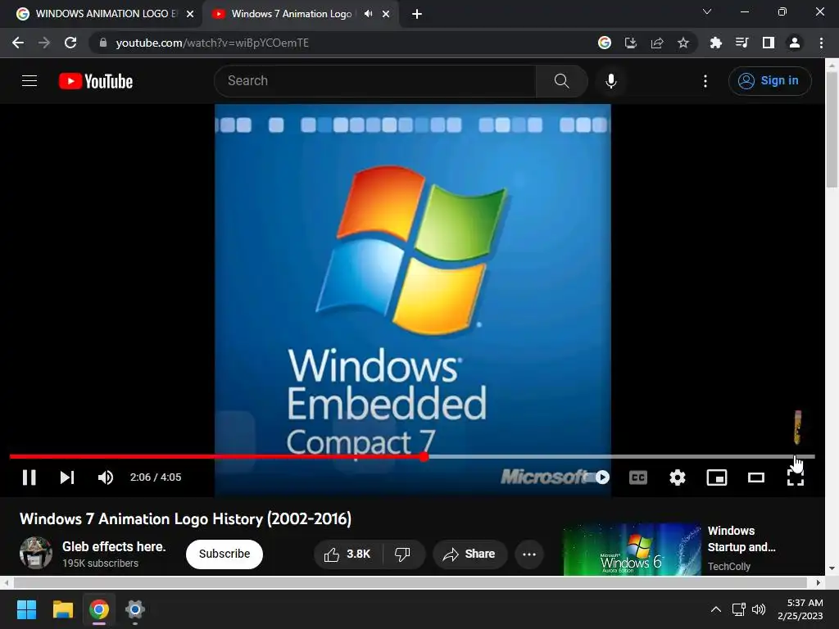The width and height of the screenshot is (839, 629).
Task: Mute the video volume speaker icon
Action: click(x=106, y=477)
